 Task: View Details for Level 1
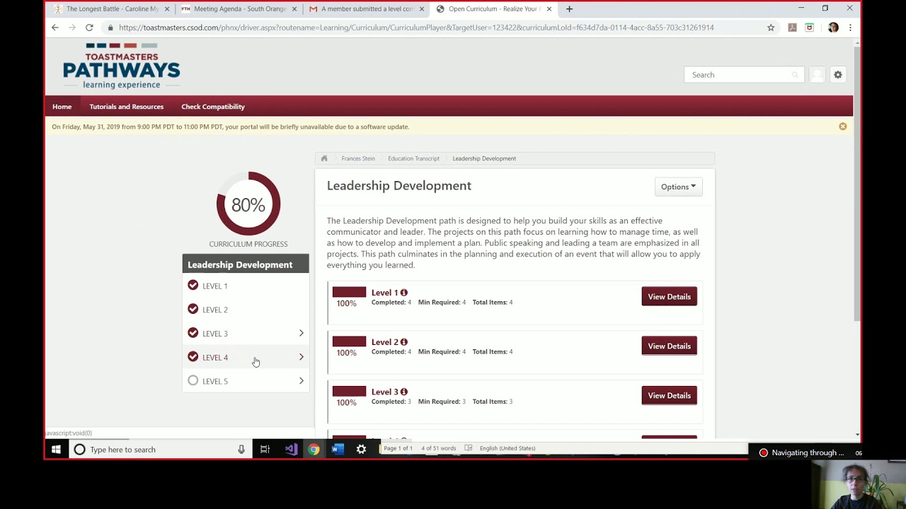click(669, 296)
